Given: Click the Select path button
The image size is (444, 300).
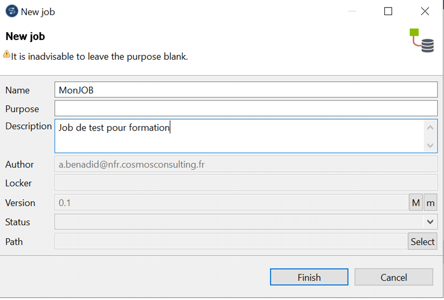Looking at the screenshot, I should (x=423, y=242).
